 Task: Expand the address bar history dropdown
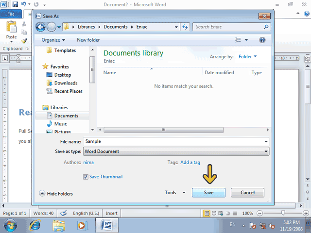[176, 27]
